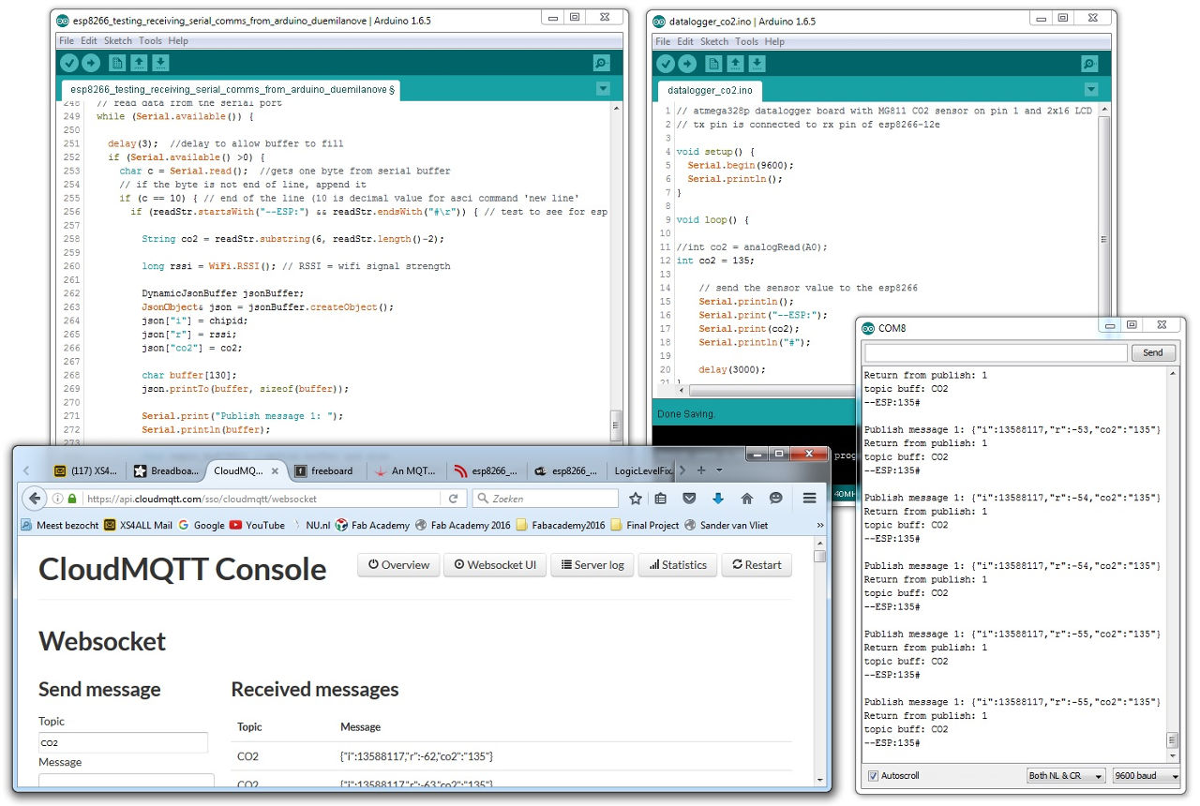Viewport: 1200px width, 806px height.
Task: Click Send button in COM8 monitor
Action: click(1153, 352)
